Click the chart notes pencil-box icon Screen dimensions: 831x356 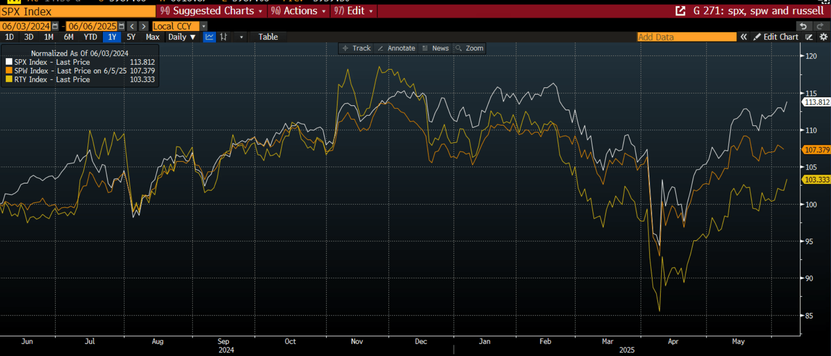pos(809,37)
